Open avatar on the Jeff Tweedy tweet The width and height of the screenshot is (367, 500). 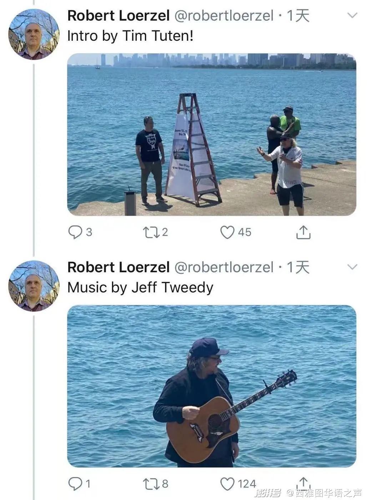(x=34, y=286)
